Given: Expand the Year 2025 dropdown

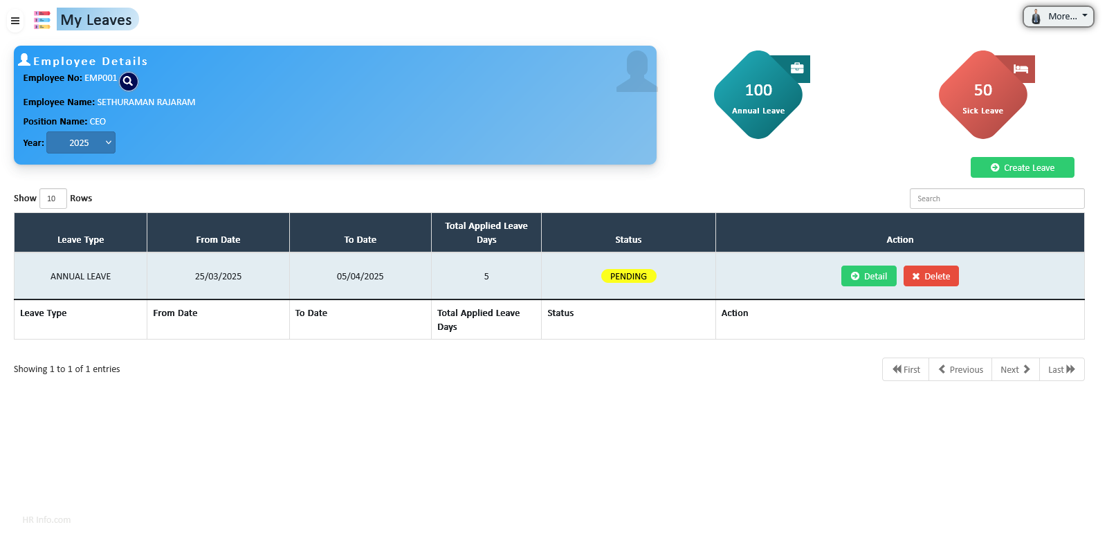Looking at the screenshot, I should (x=81, y=143).
